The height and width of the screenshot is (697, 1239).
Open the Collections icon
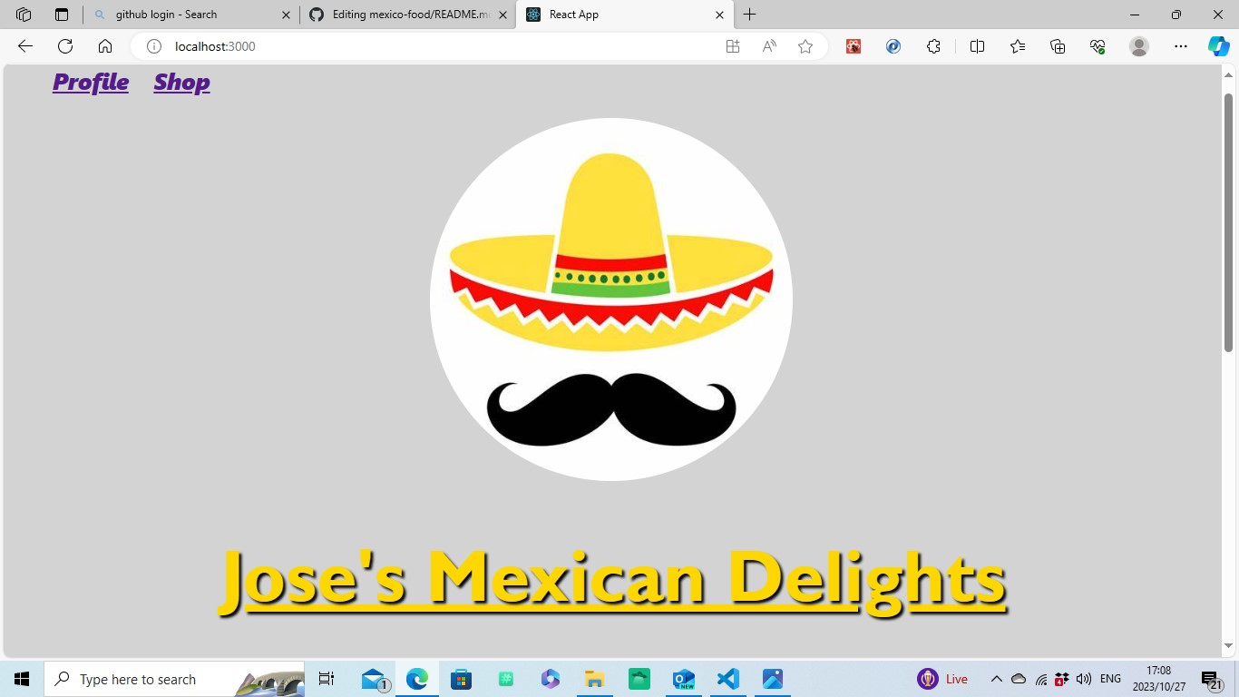(1057, 46)
